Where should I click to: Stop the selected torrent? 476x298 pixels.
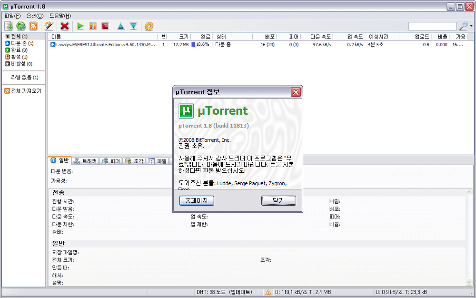105,26
